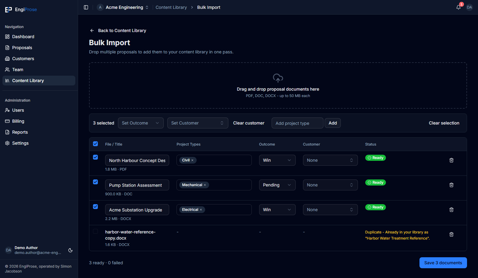Click the drag and drop upload zone
This screenshot has width=478, height=278.
[278, 85]
